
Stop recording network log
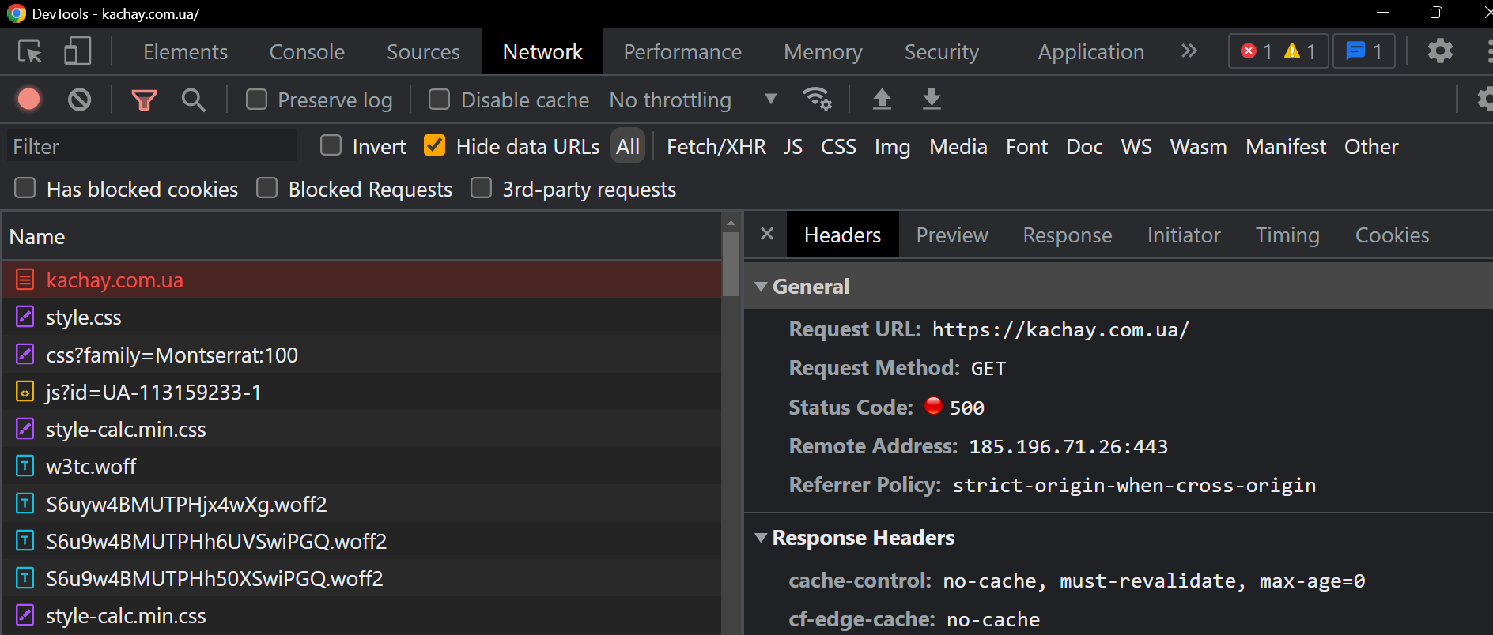(x=29, y=100)
